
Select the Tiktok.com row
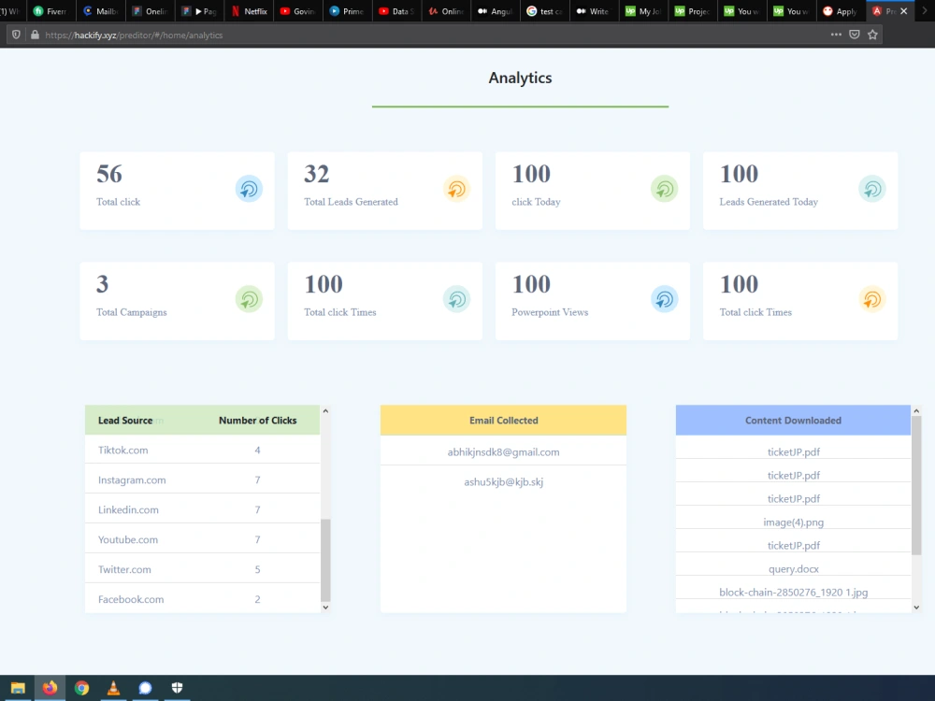point(203,451)
